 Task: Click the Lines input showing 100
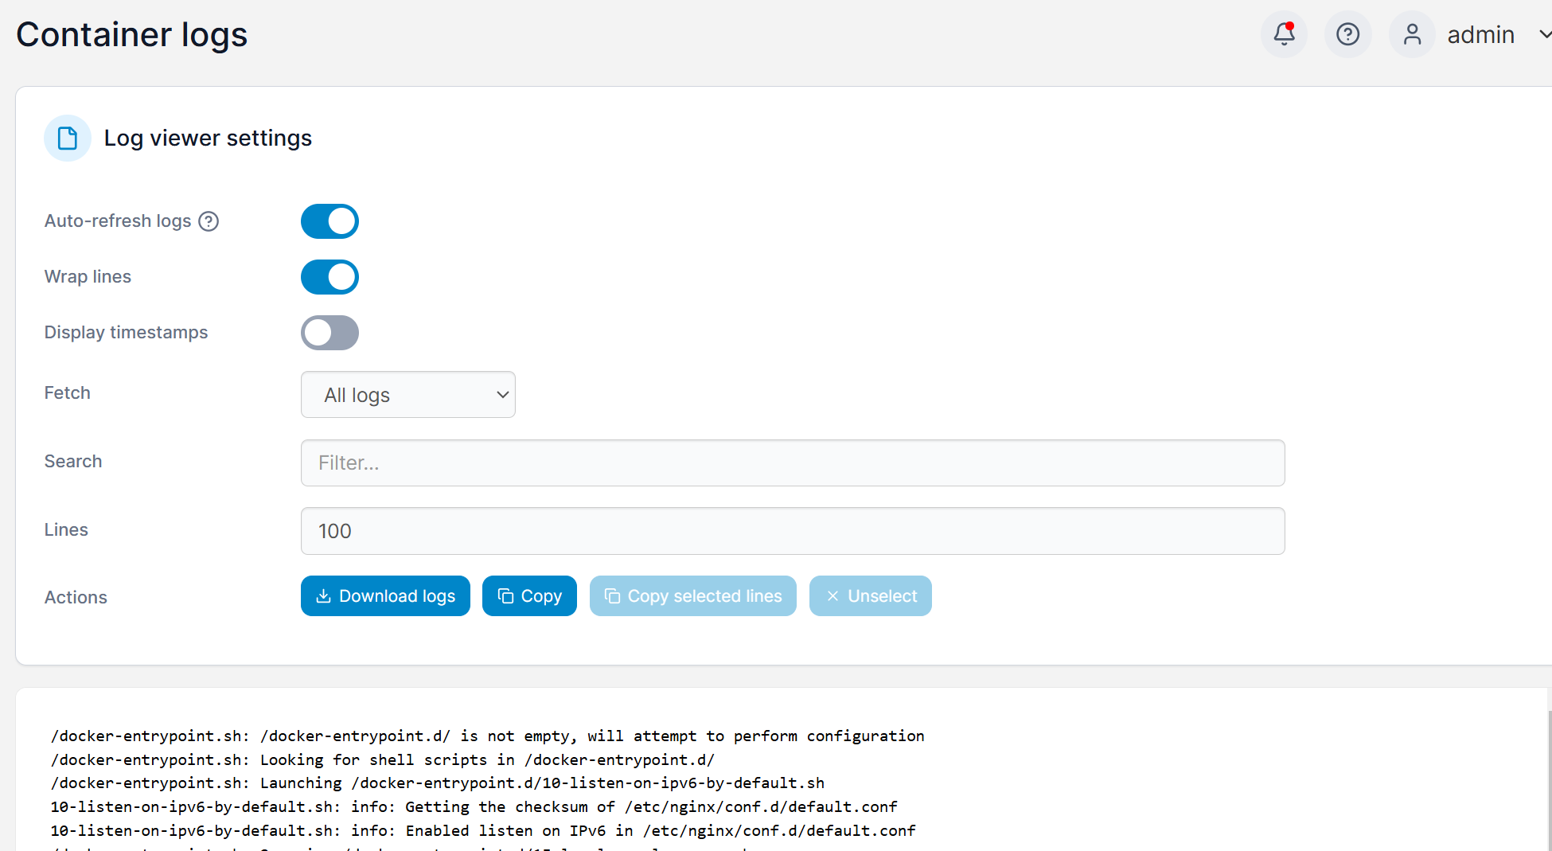792,531
